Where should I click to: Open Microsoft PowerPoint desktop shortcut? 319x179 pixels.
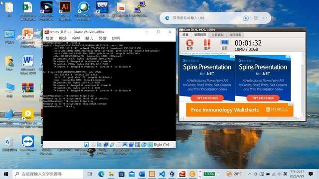tap(28, 38)
